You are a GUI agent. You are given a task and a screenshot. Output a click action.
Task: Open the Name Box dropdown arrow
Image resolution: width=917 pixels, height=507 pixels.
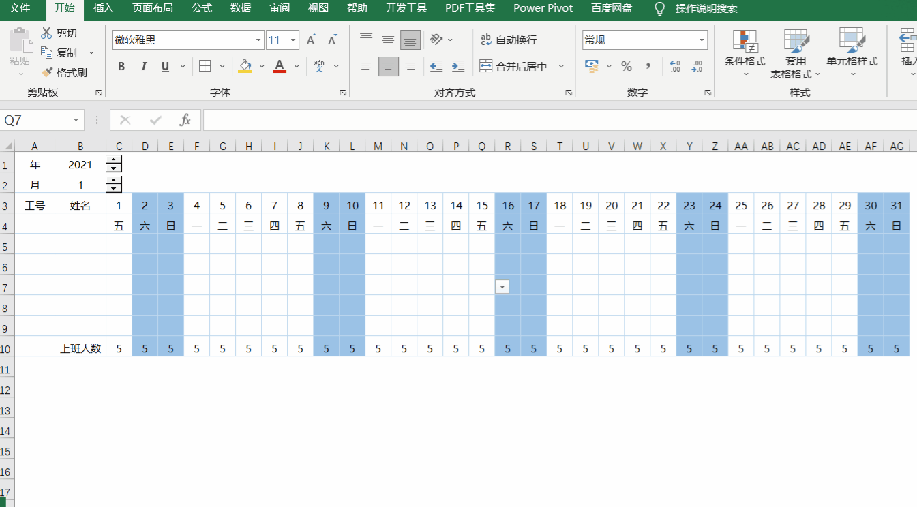pos(76,120)
